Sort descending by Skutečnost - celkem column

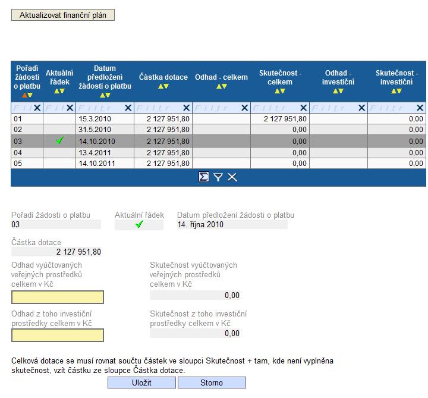(283, 91)
